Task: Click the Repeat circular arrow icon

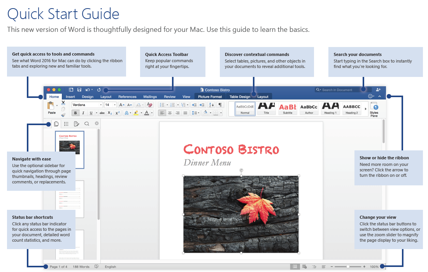Action: click(99, 90)
